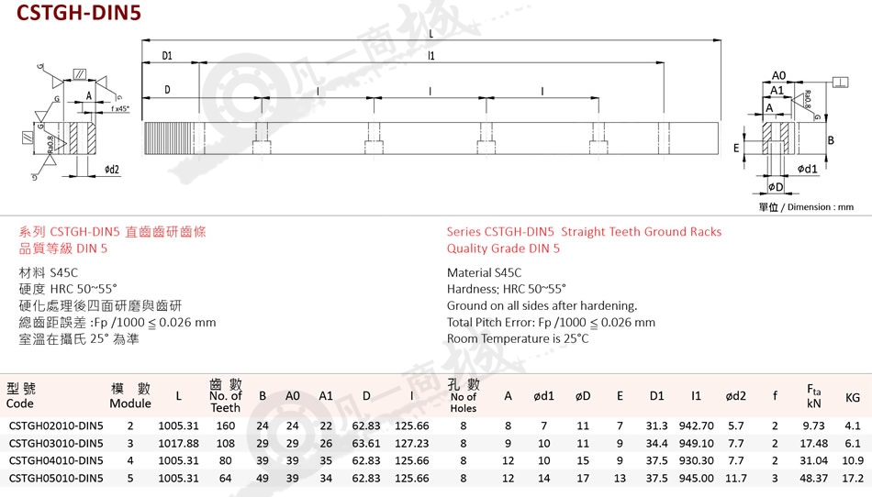
Task: Click the No of Holes column header
Action: pos(464,396)
